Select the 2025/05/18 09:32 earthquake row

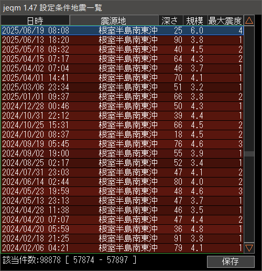coord(122,49)
